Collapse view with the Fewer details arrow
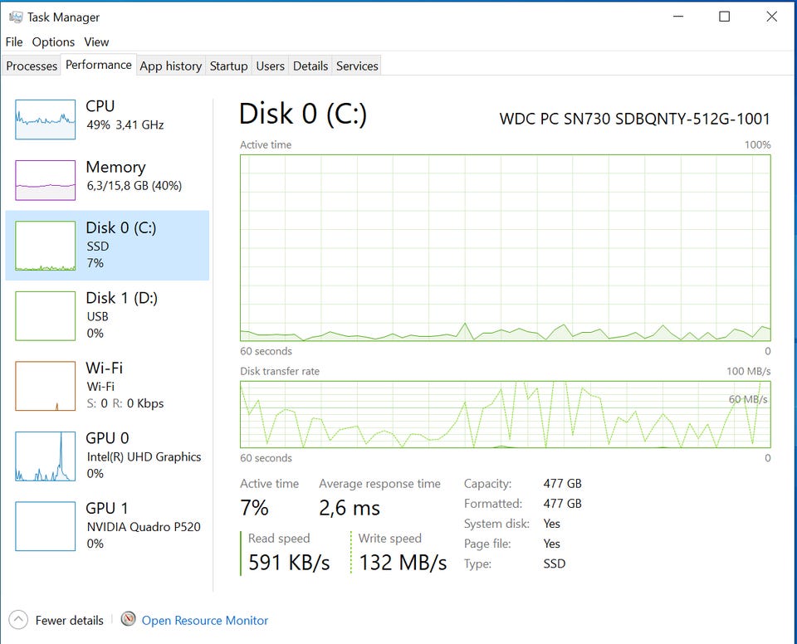The image size is (797, 644). pyautogui.click(x=18, y=620)
